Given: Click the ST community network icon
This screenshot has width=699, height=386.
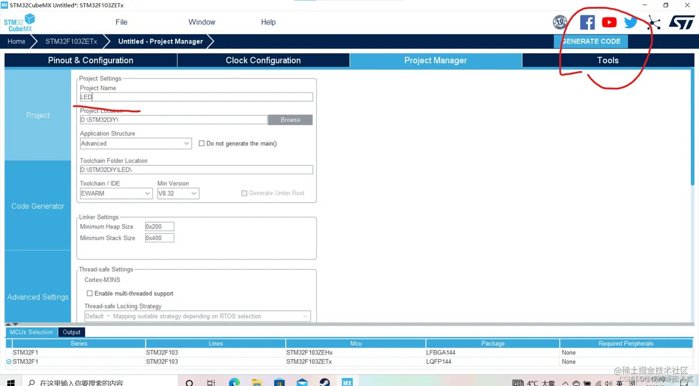Looking at the screenshot, I should tap(654, 23).
